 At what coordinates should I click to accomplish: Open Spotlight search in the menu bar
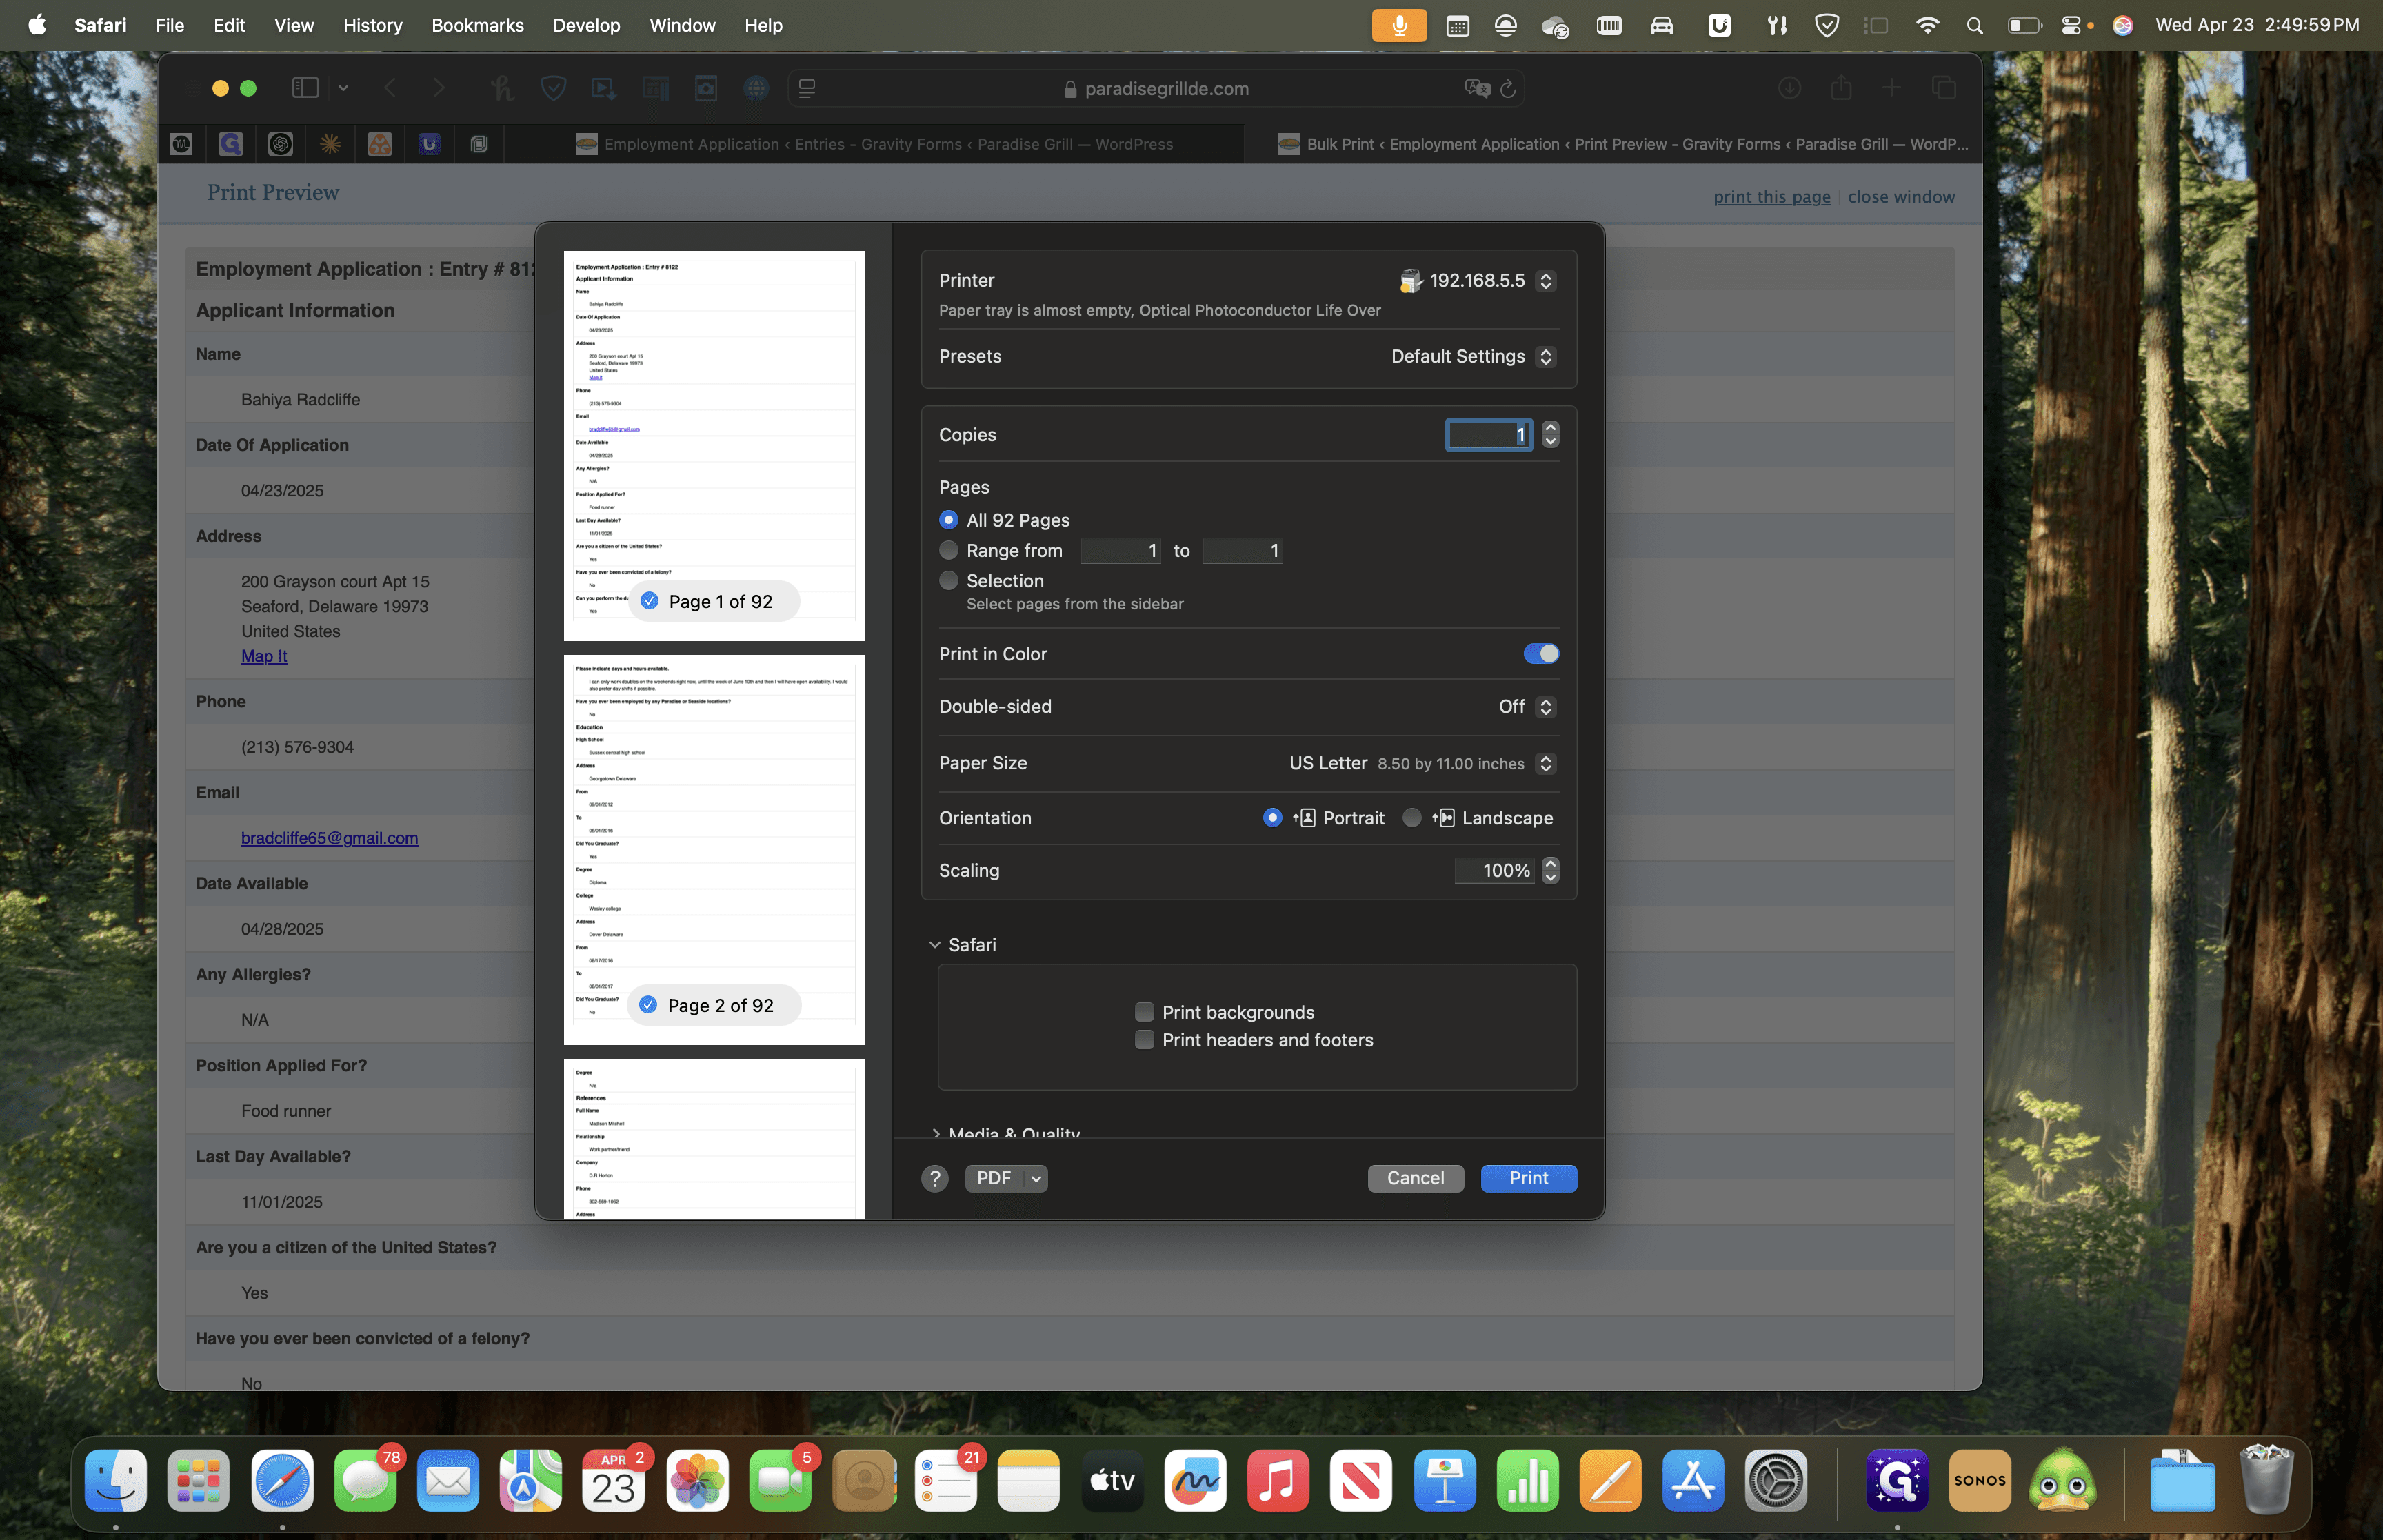tap(1974, 25)
